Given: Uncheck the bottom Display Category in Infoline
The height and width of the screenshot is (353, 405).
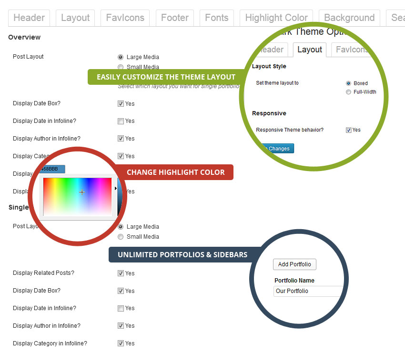Looking at the screenshot, I should tap(121, 343).
